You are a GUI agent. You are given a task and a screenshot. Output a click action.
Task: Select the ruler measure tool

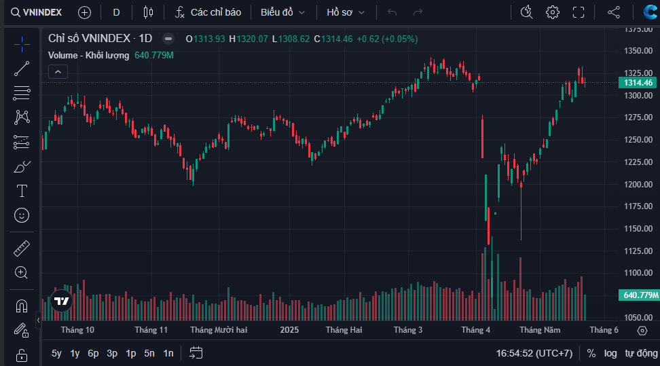[22, 249]
